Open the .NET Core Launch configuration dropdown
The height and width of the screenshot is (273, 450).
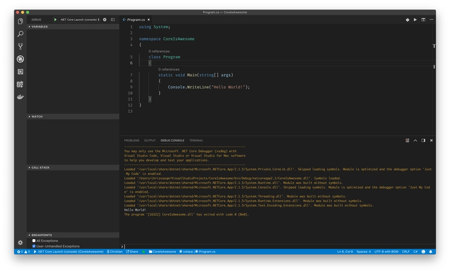click(79, 20)
